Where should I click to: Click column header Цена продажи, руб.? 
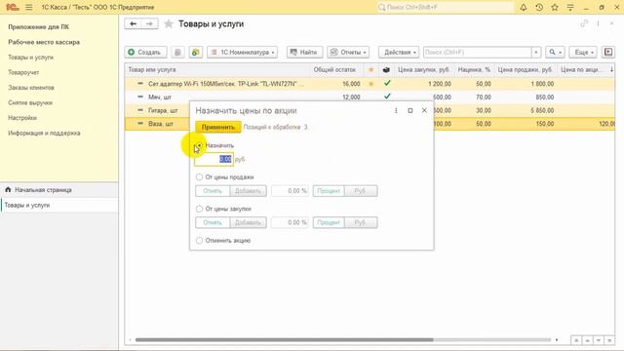pos(525,69)
